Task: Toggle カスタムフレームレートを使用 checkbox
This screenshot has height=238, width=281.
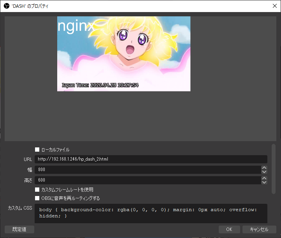Action: coord(37,190)
